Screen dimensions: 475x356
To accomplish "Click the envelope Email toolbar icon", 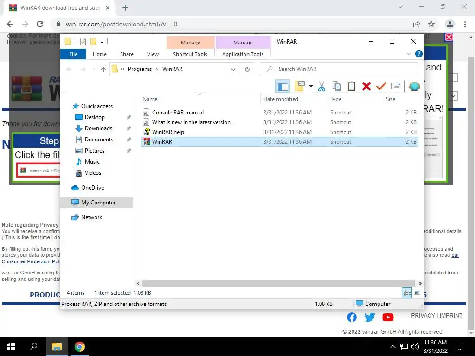I will 396,87.
